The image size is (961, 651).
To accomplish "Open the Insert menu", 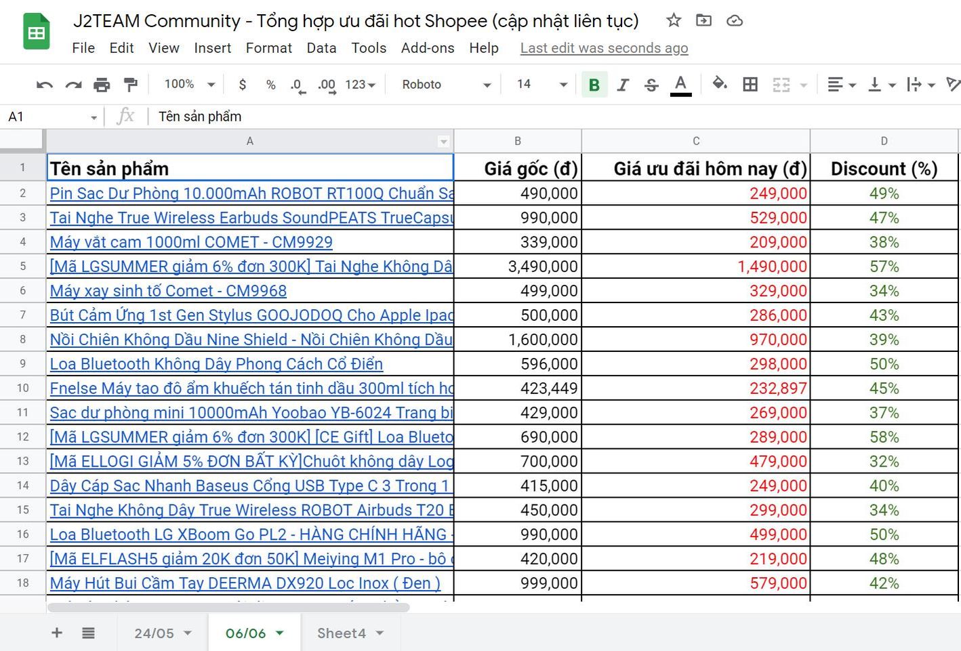I will (x=213, y=48).
